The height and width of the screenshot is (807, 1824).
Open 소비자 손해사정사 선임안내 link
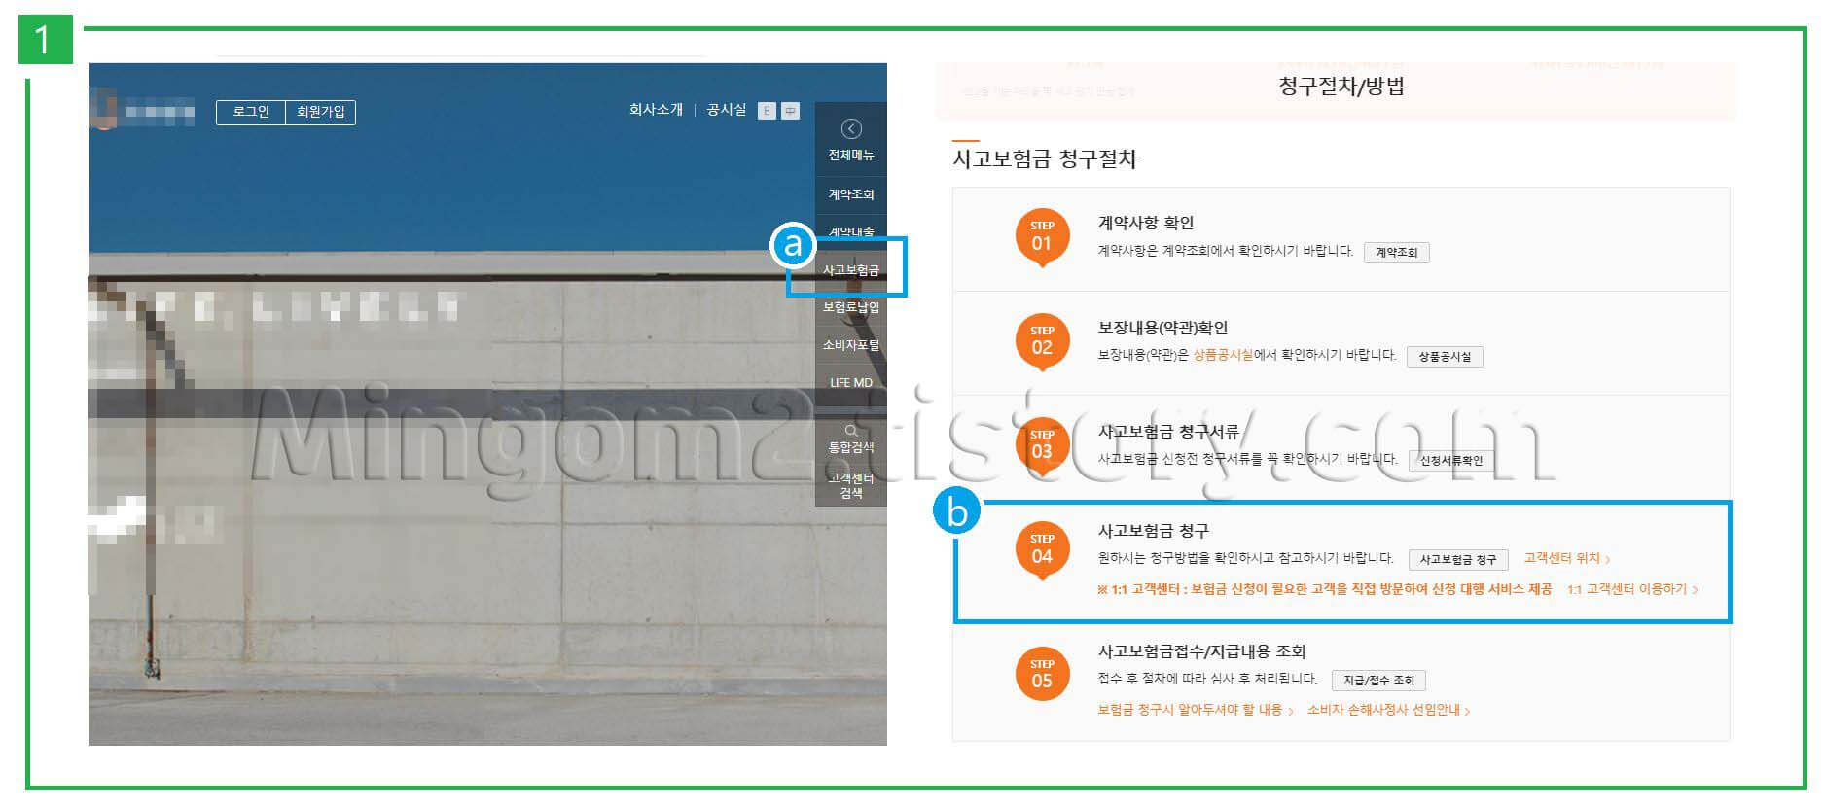point(1388,710)
